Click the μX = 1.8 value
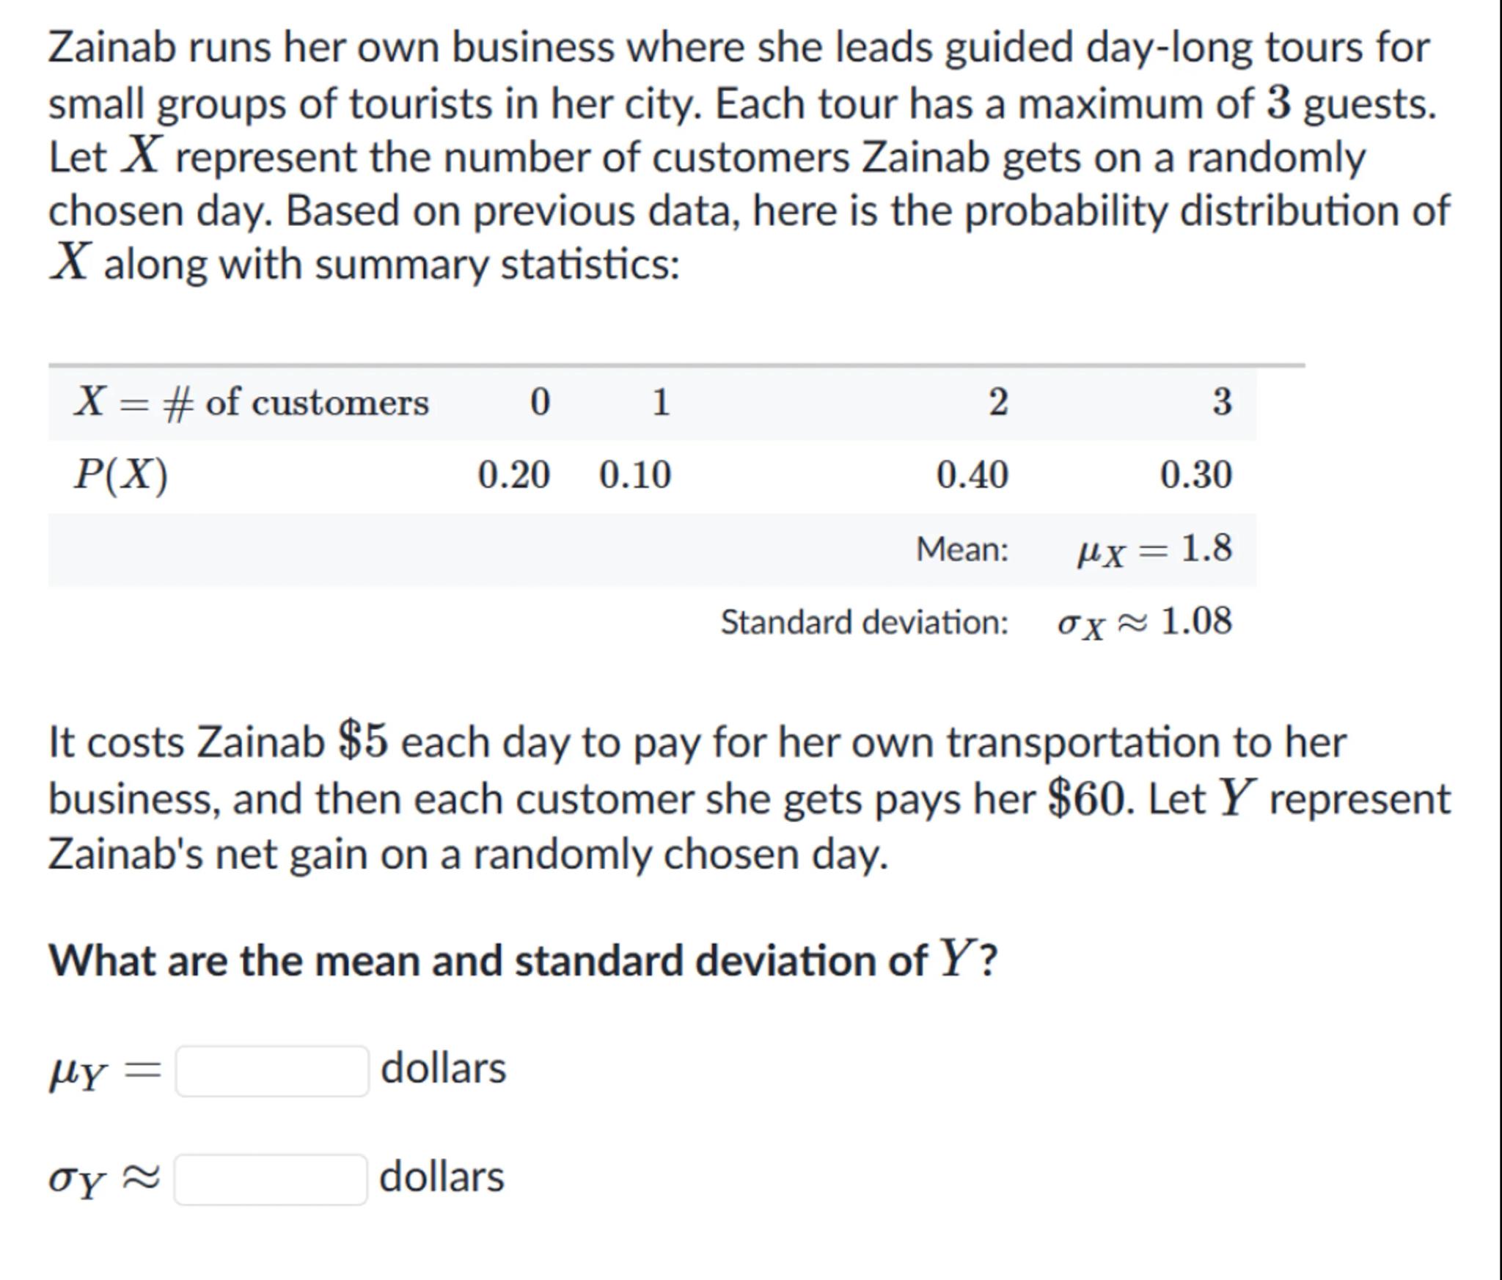The width and height of the screenshot is (1502, 1280). [1154, 549]
